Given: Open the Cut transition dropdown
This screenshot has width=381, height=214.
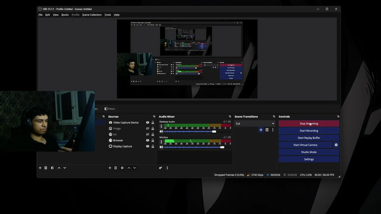Looking at the screenshot, I should [255, 124].
